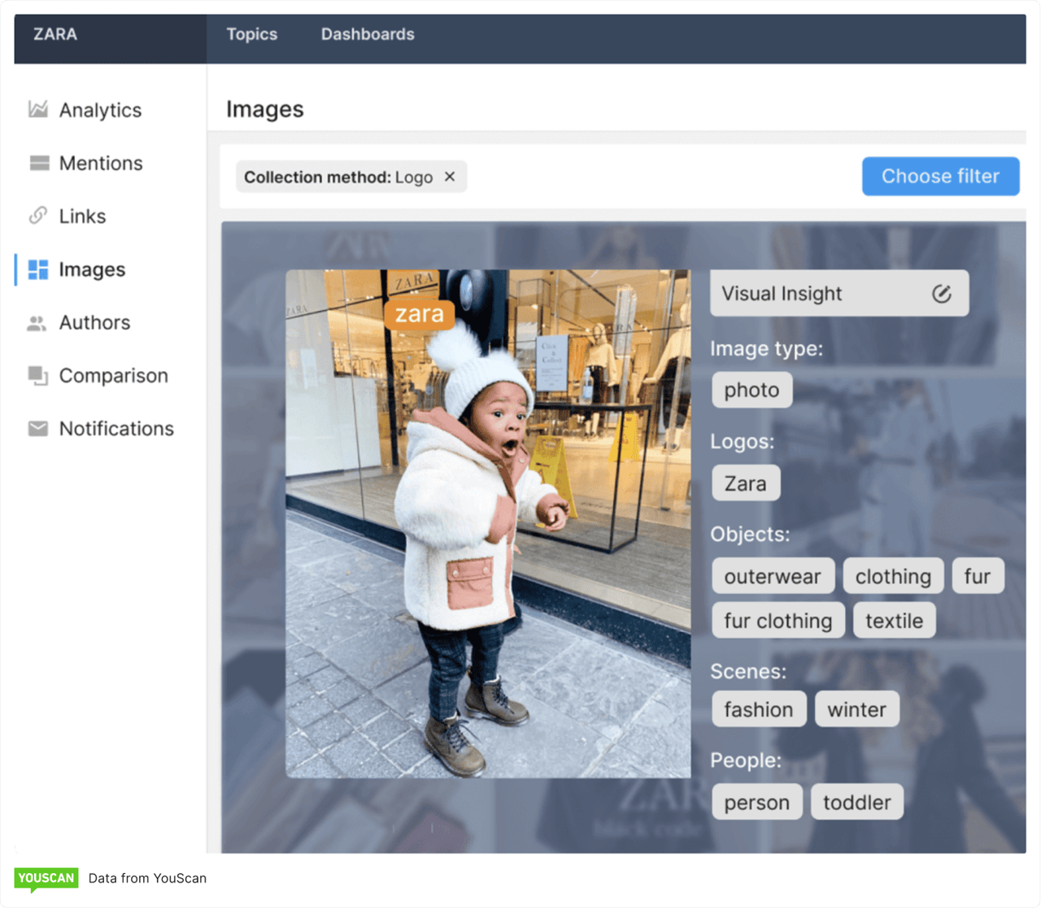
Task: Open Links using the chain-link icon
Action: click(x=38, y=216)
